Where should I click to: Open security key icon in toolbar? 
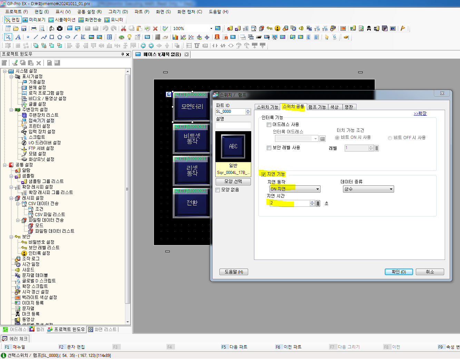click(270, 28)
